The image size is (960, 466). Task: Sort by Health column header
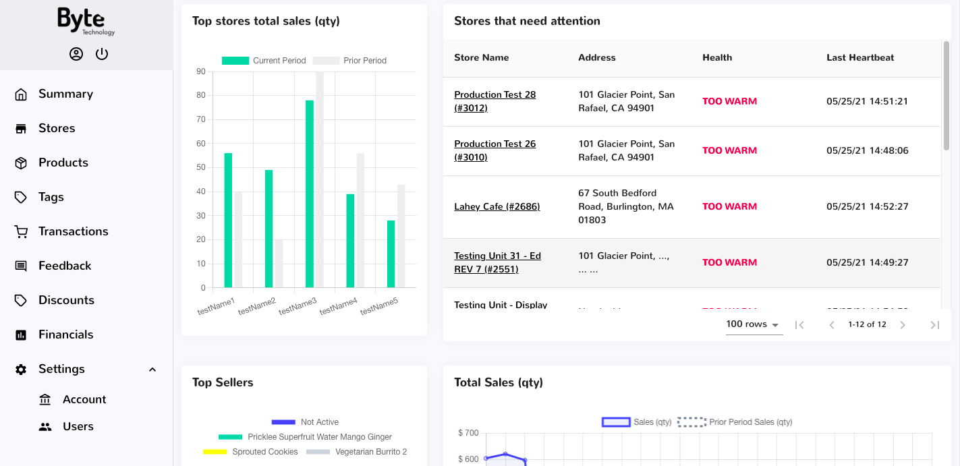point(717,58)
